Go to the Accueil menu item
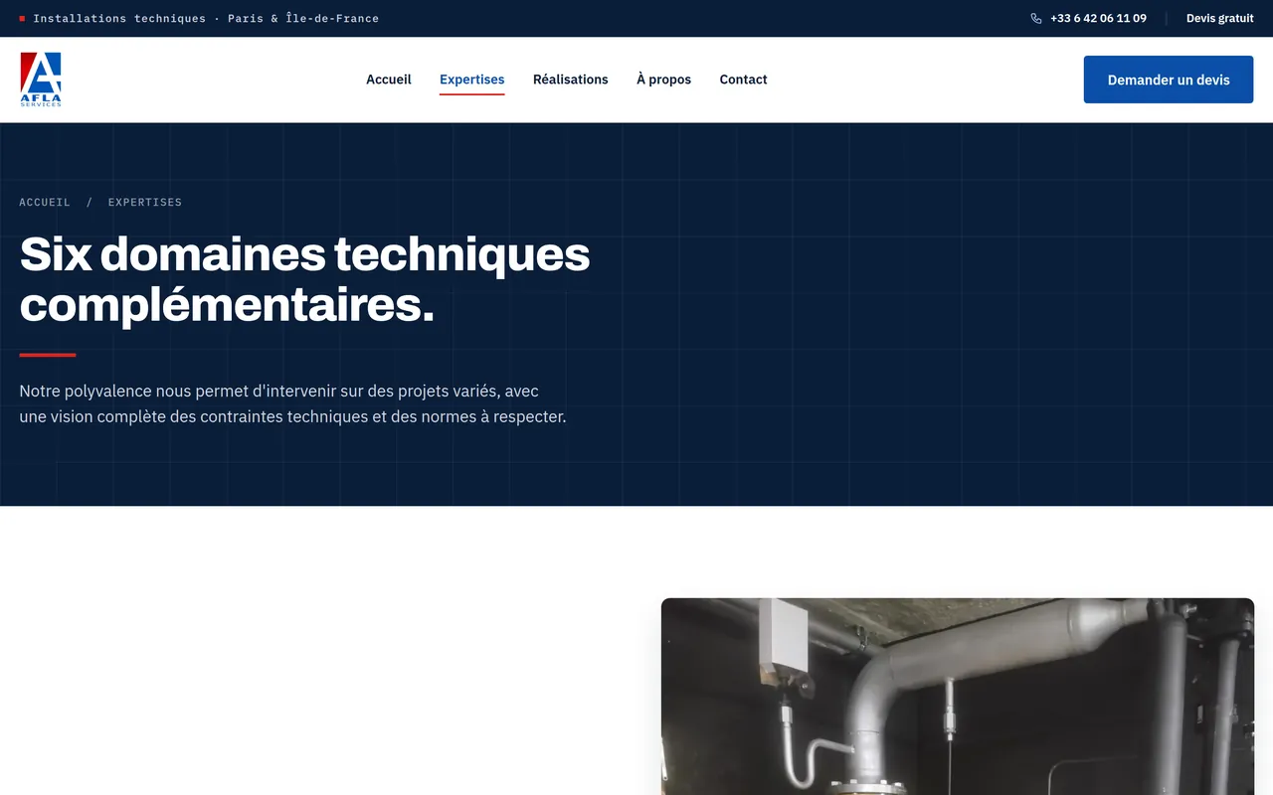Viewport: 1273px width, 795px height. point(389,79)
